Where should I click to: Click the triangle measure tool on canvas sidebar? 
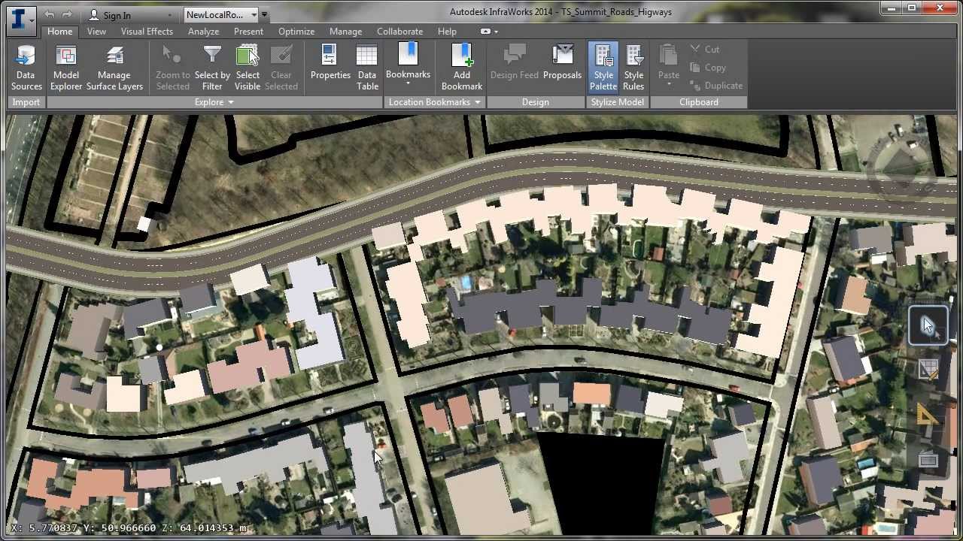pyautogui.click(x=928, y=415)
